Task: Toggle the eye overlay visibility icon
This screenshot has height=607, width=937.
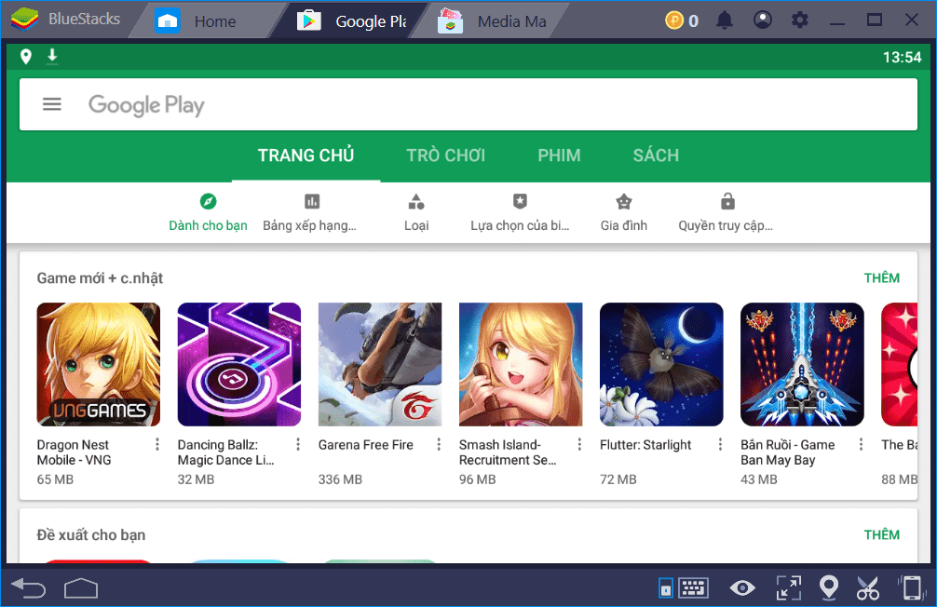Action: [742, 587]
